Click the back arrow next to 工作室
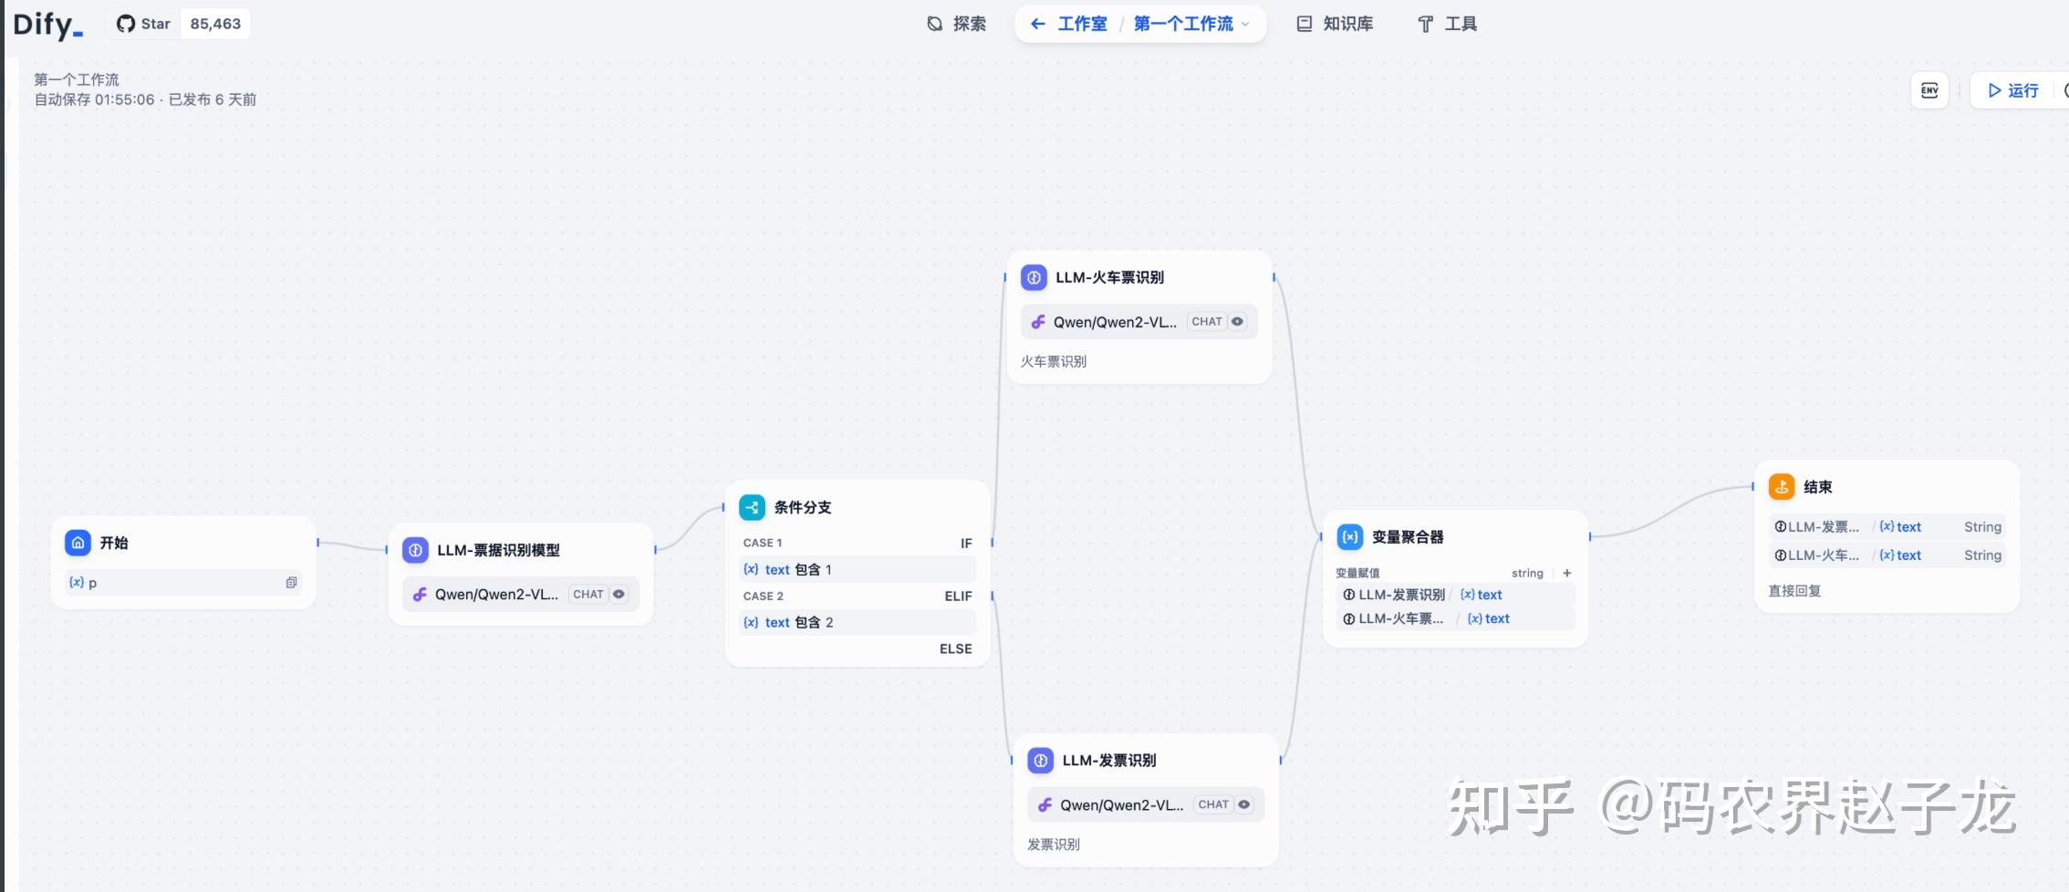The width and height of the screenshot is (2069, 892). [x=1037, y=24]
